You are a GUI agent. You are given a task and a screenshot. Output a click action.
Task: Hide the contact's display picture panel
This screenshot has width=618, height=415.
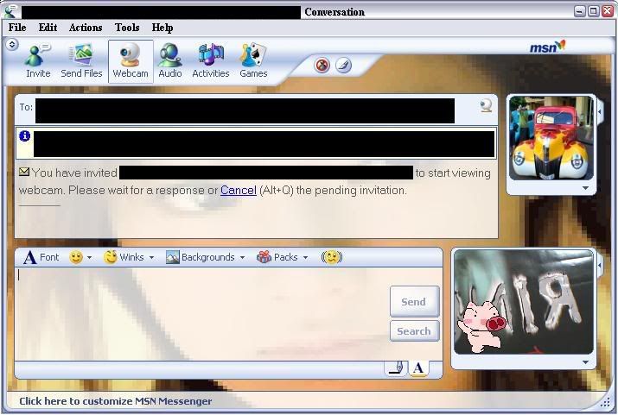600,112
